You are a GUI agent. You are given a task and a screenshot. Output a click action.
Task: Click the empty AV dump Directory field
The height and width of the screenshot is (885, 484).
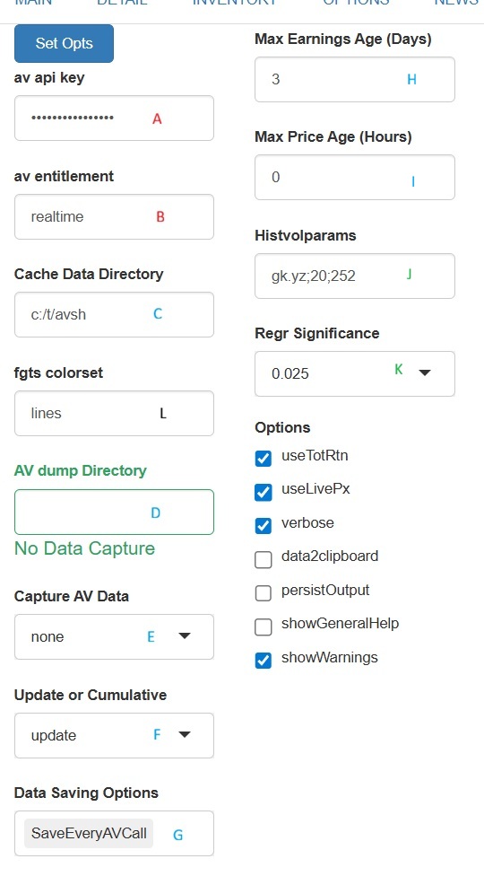[x=114, y=512]
